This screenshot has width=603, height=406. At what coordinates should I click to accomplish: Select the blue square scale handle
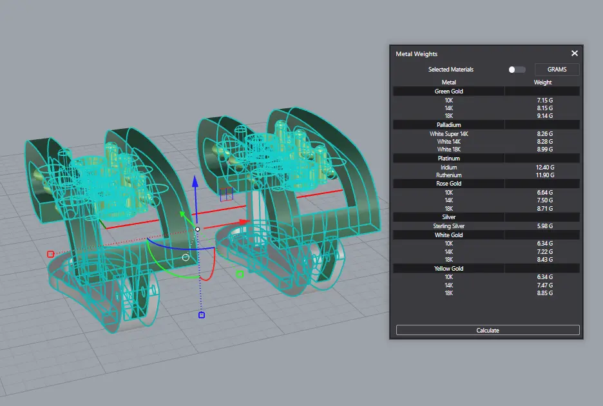point(201,314)
